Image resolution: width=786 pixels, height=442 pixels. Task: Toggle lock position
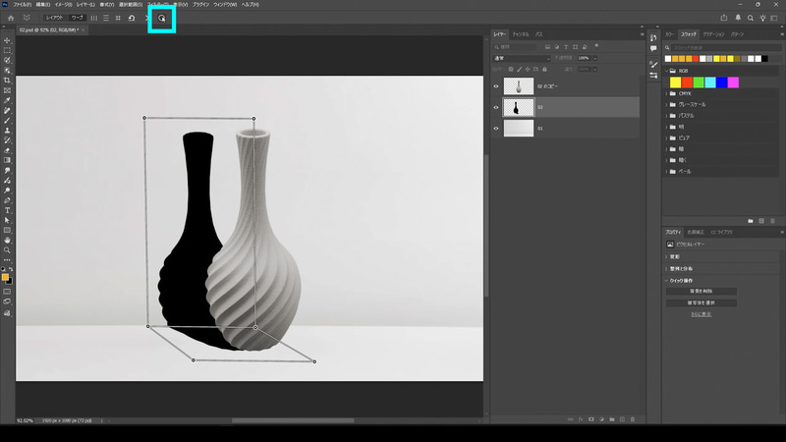click(528, 69)
